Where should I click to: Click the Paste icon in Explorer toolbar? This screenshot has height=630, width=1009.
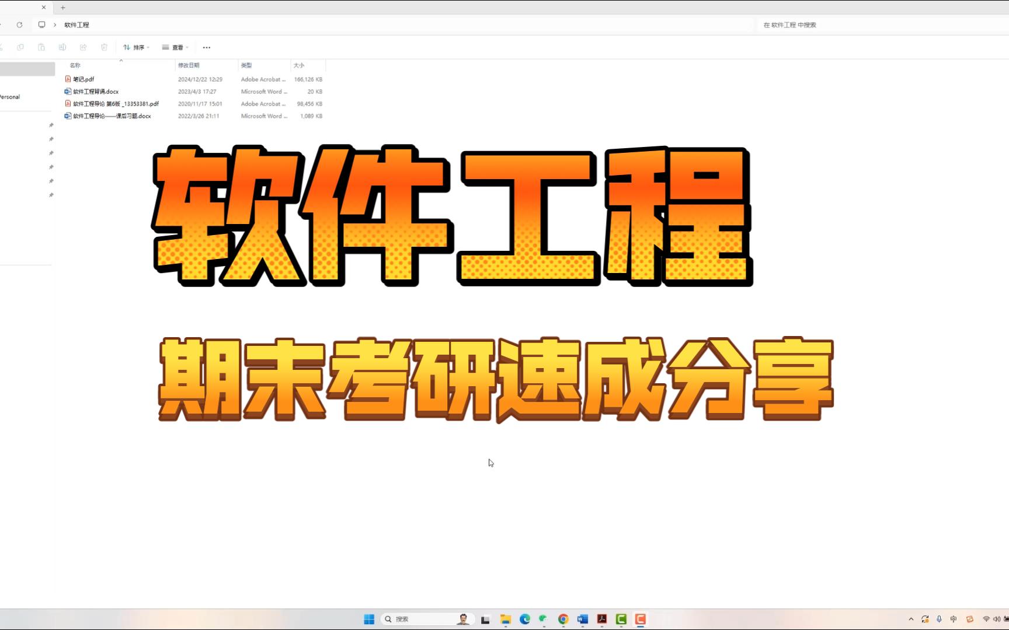[x=41, y=47]
